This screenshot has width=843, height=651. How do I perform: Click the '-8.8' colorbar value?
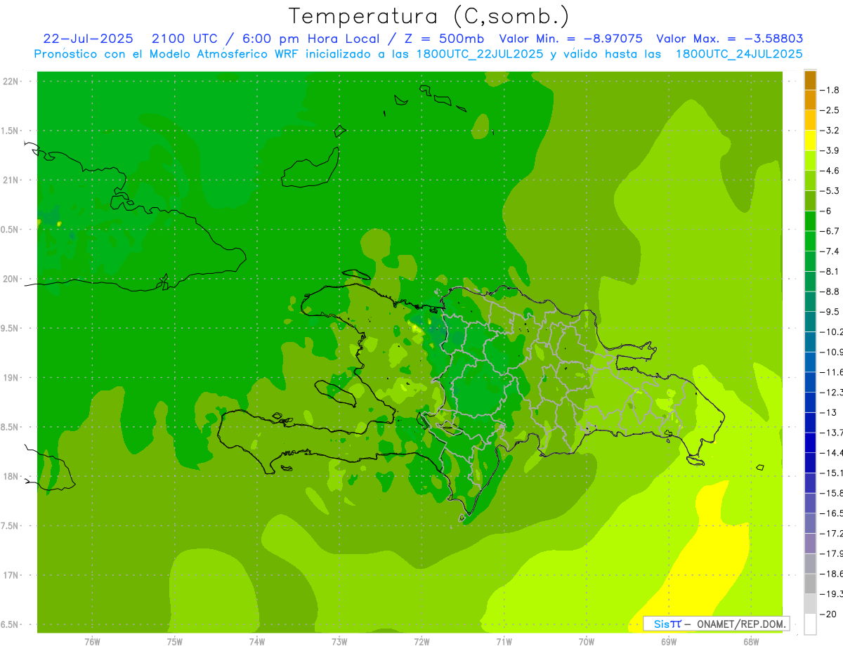(x=831, y=291)
